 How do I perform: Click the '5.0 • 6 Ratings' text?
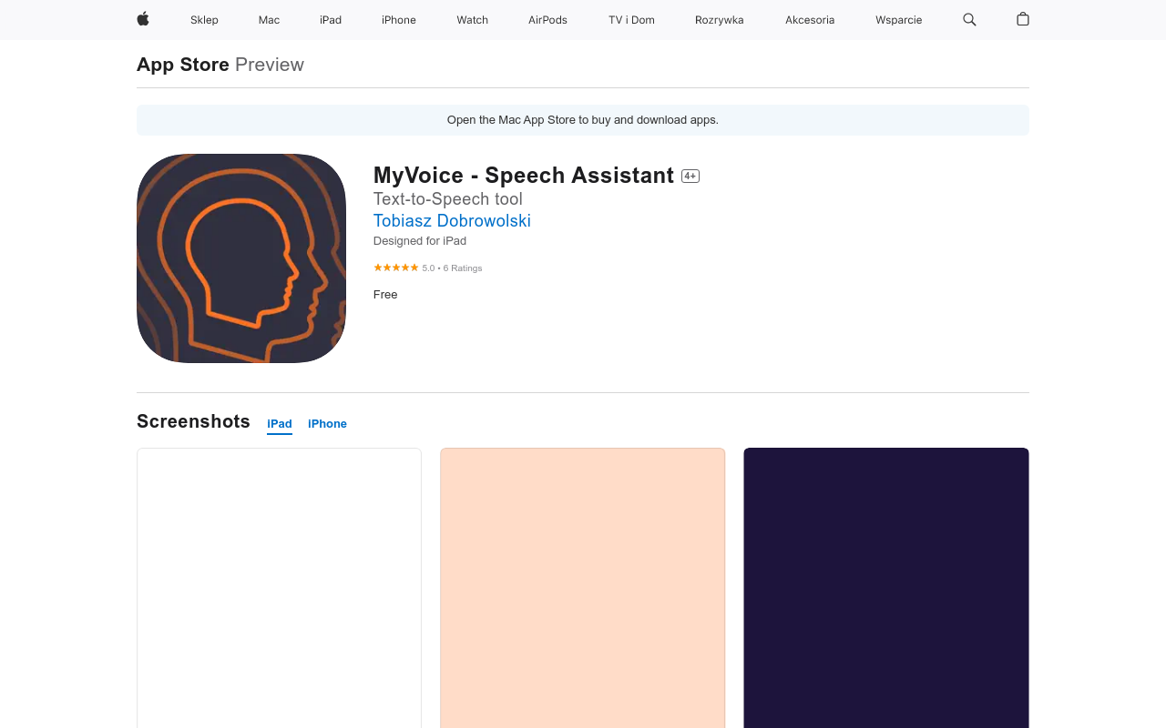[x=452, y=268]
